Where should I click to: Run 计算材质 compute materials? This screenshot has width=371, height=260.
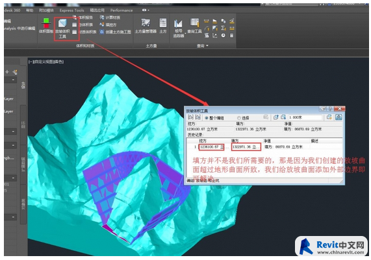coord(110,18)
